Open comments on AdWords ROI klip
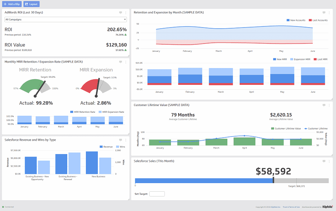 (x=121, y=13)
